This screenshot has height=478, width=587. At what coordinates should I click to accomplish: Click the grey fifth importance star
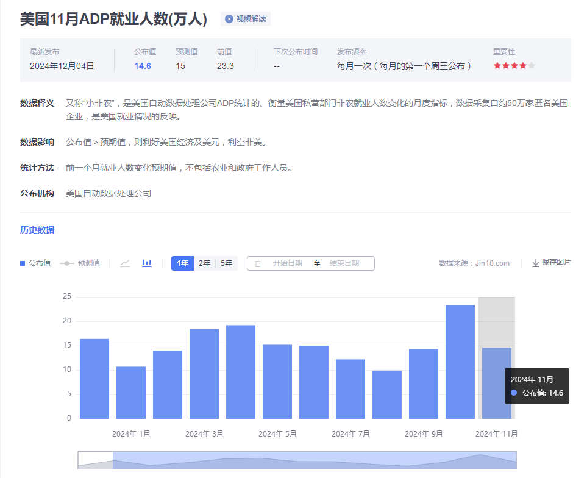(x=532, y=66)
